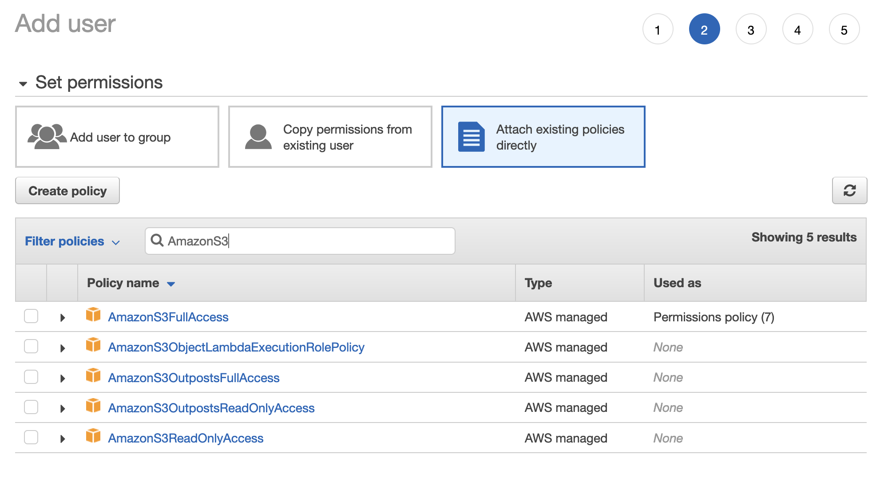Choose Copy permissions from existing user
The image size is (880, 482).
pos(330,137)
